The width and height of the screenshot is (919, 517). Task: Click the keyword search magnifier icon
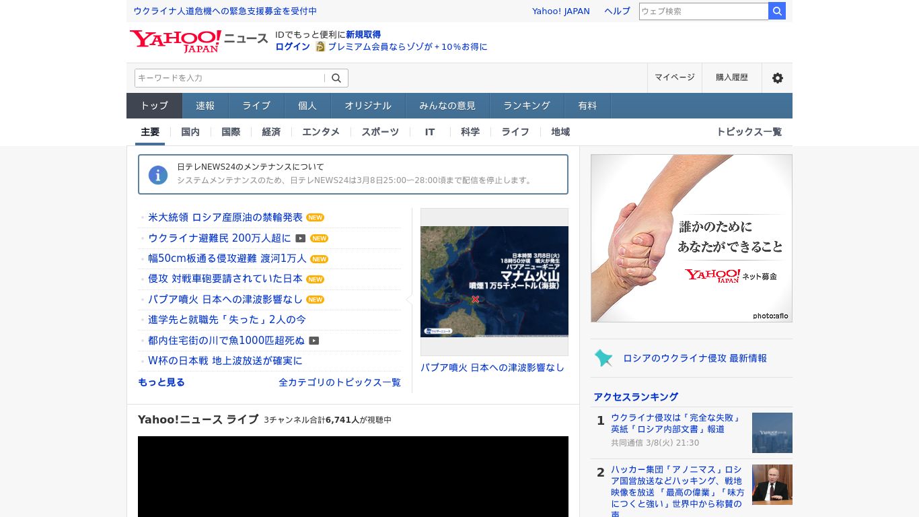(336, 77)
